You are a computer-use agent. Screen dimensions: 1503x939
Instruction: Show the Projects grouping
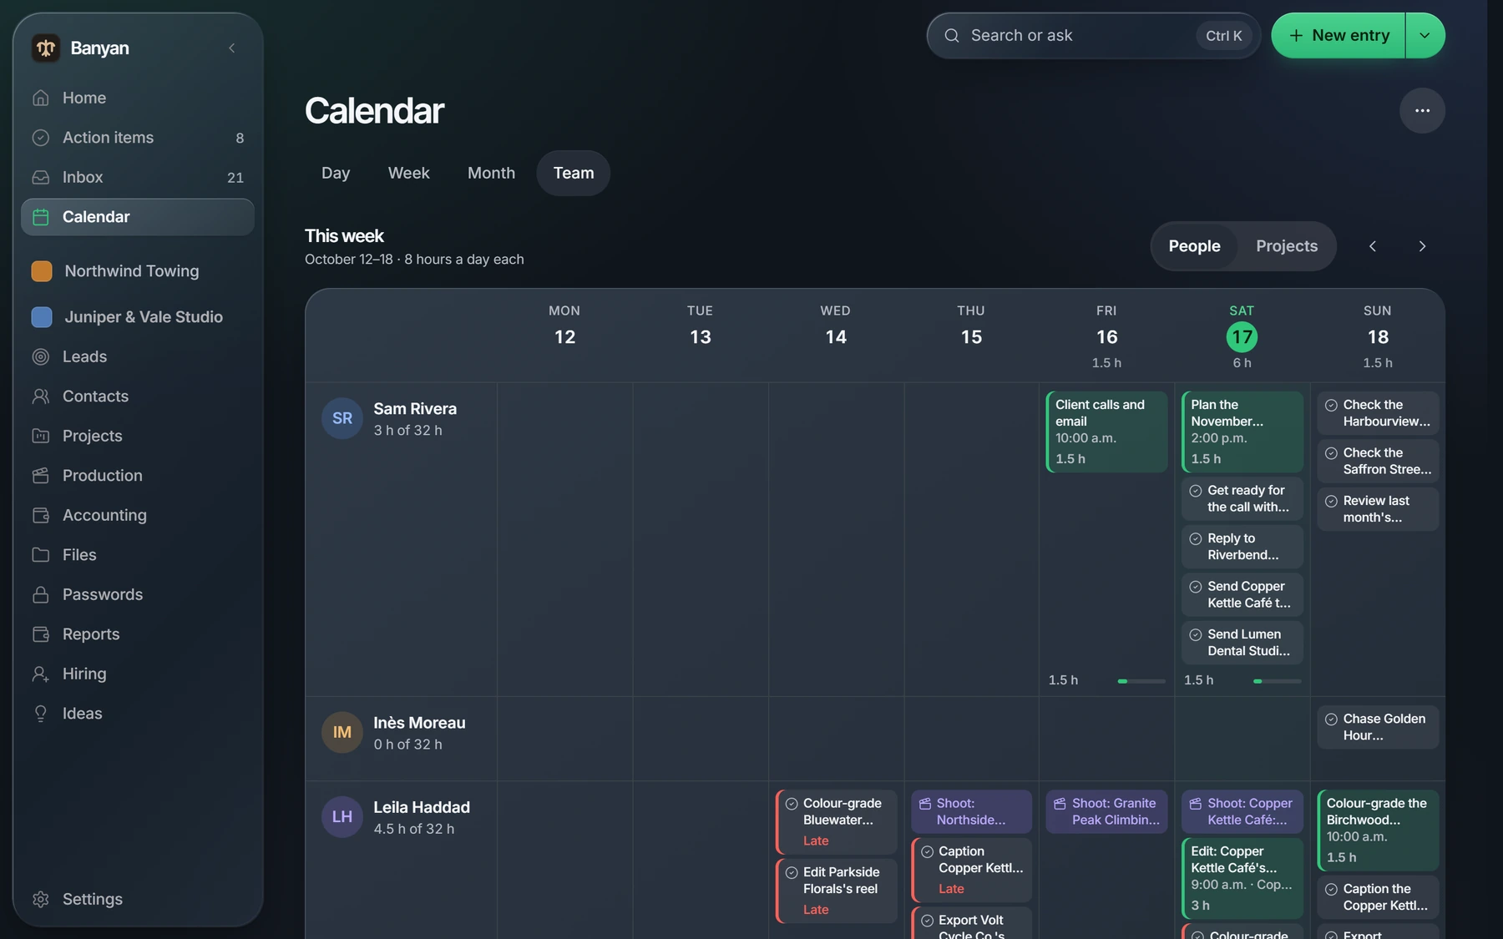[1287, 246]
